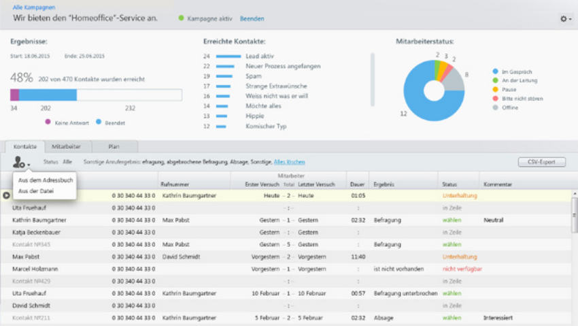This screenshot has height=326, width=578.
Task: Click the Erreichte Kontakte list scrollbar
Action: point(372,80)
